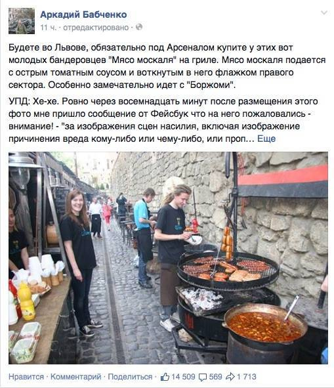
Task: Click the УПД update paragraph text
Action: (x=163, y=119)
